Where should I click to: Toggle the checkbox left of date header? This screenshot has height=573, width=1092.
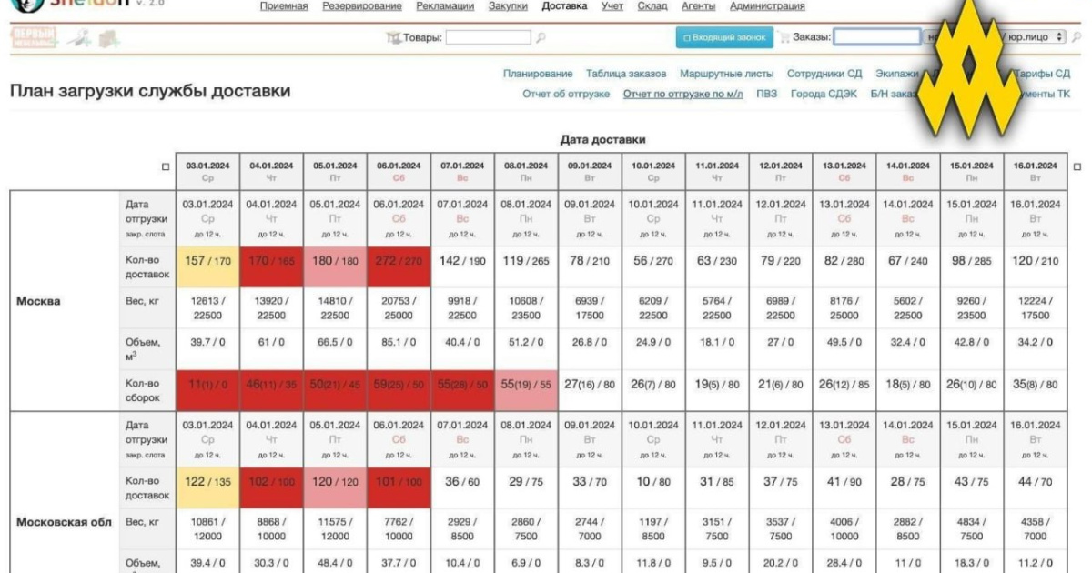[x=165, y=166]
